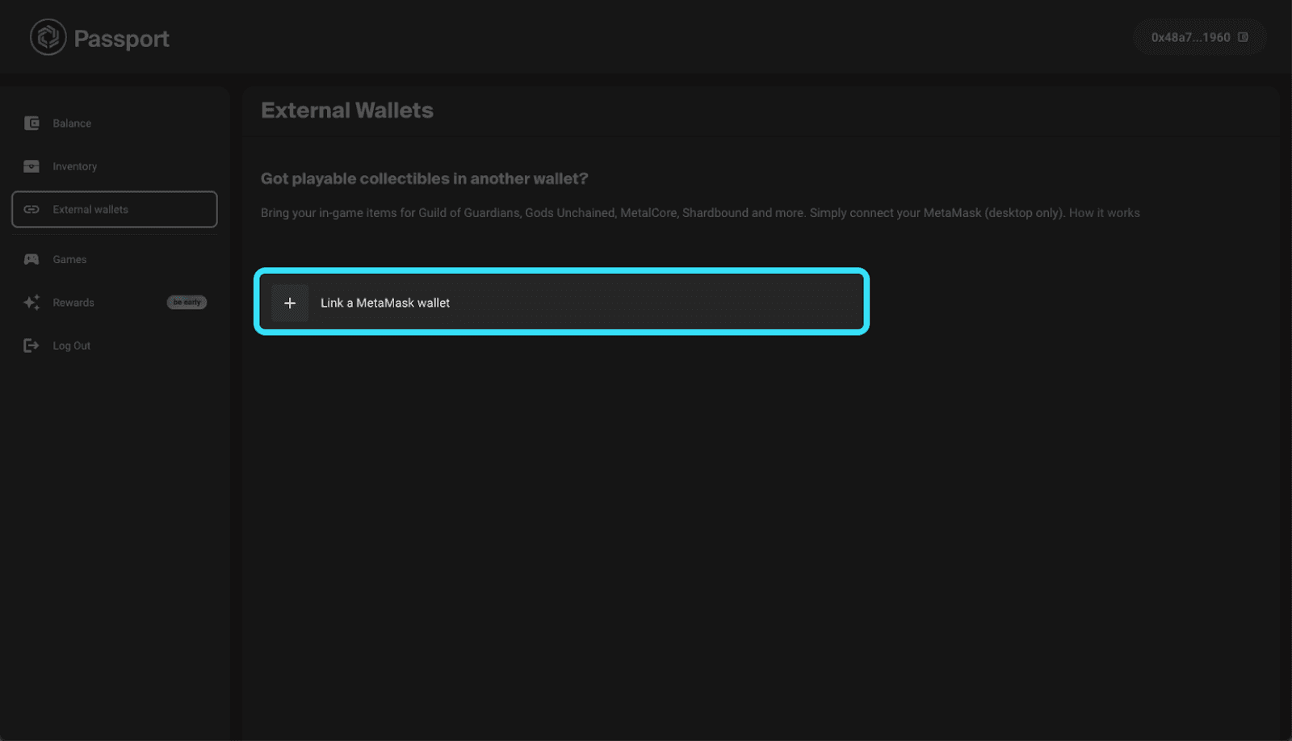The image size is (1292, 741).
Task: Select the Games gamepad icon
Action: point(31,259)
